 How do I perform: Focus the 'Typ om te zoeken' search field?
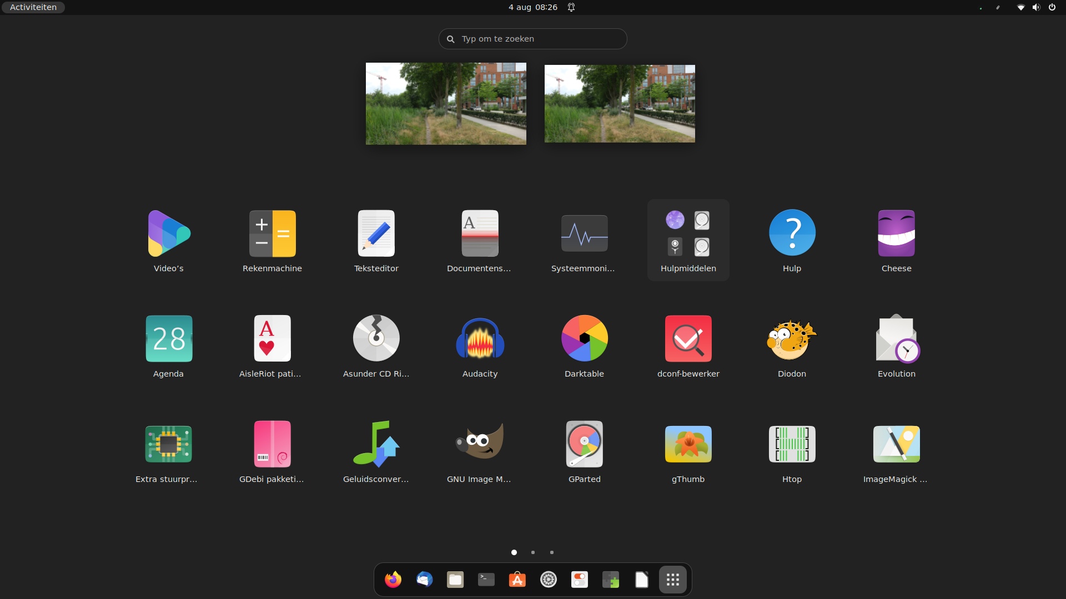pos(533,39)
